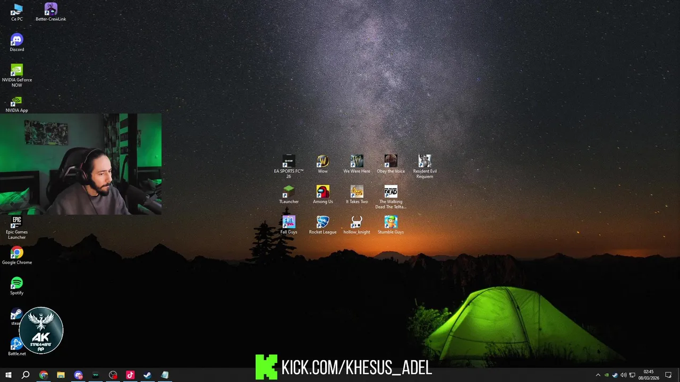Screen dimensions: 680x382
Task: Select the Wow game icon
Action: pos(322,164)
